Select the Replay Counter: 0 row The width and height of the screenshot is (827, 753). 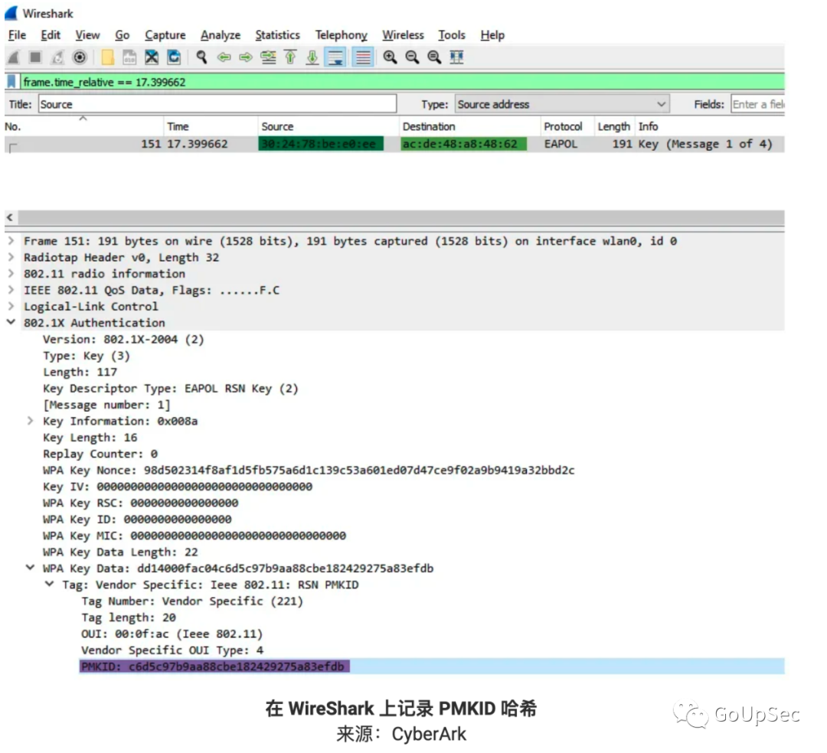coord(100,454)
